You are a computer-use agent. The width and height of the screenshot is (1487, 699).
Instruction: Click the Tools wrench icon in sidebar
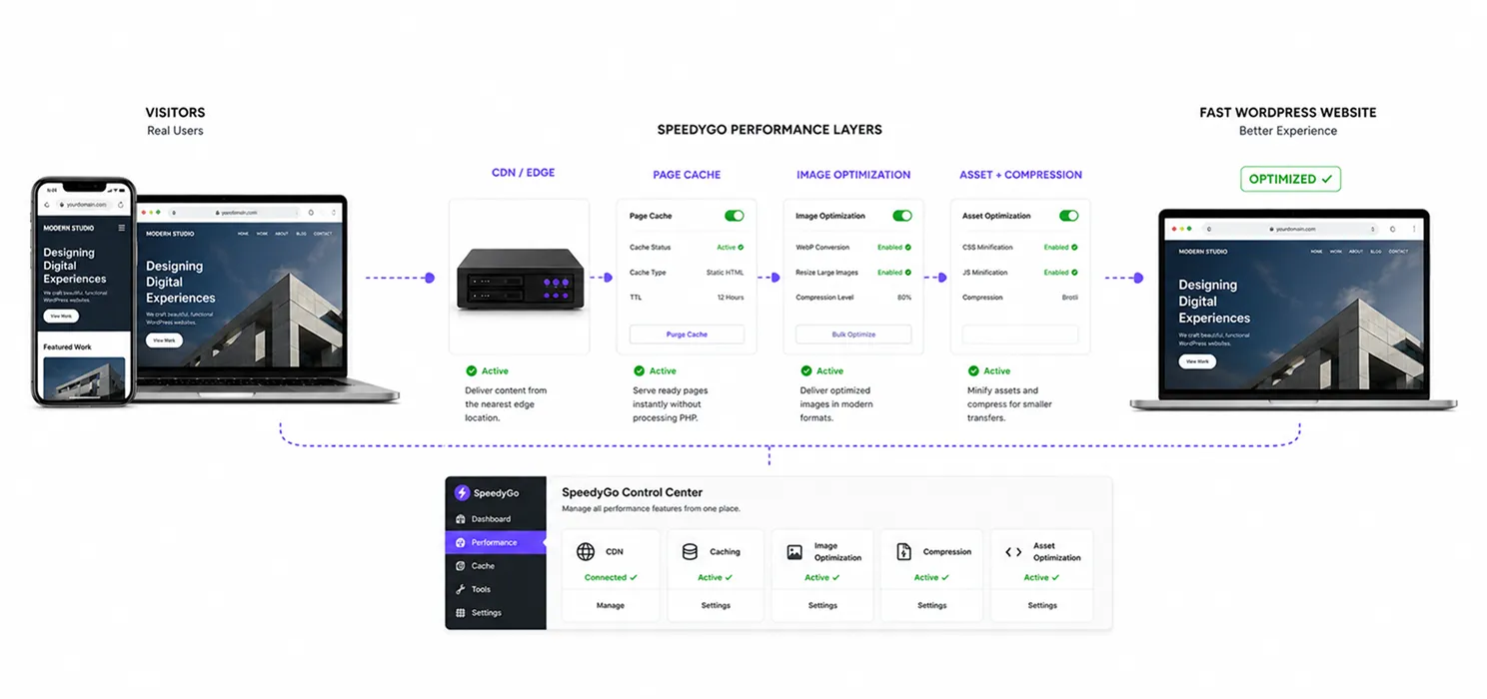[461, 589]
